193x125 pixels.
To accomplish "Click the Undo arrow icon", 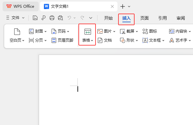I will pos(69,18).
